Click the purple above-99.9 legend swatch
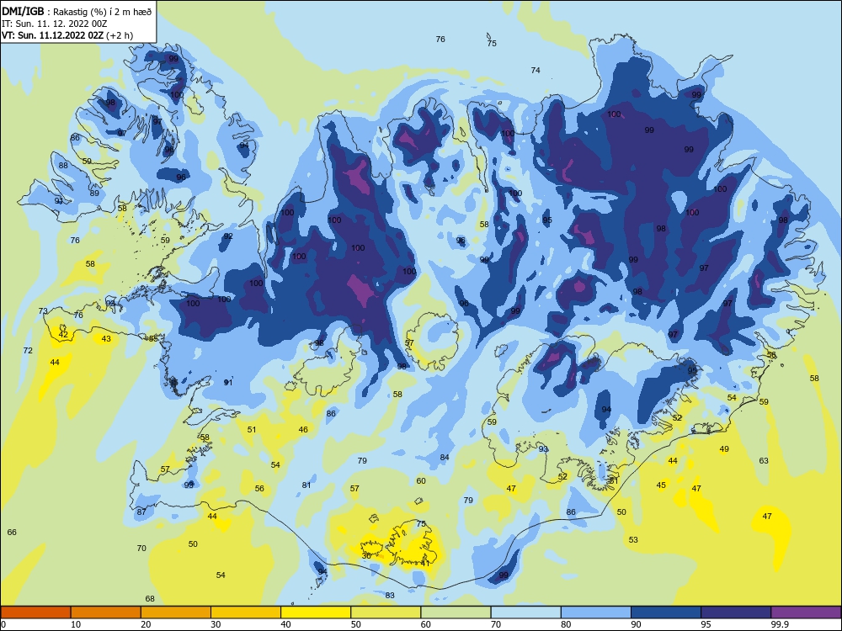Viewport: 842px width, 631px height. 806,612
